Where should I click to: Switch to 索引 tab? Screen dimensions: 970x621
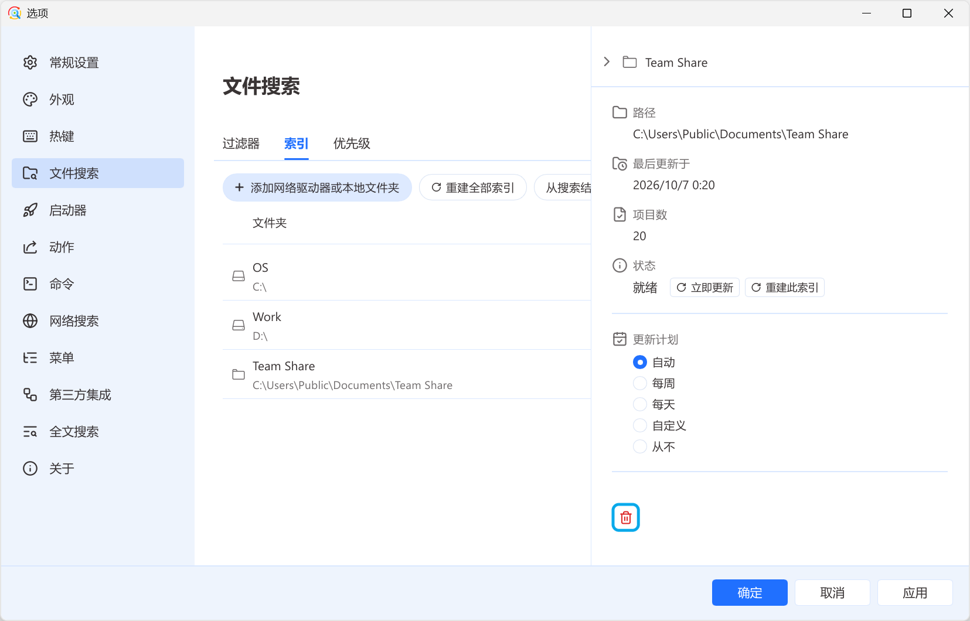tap(296, 144)
